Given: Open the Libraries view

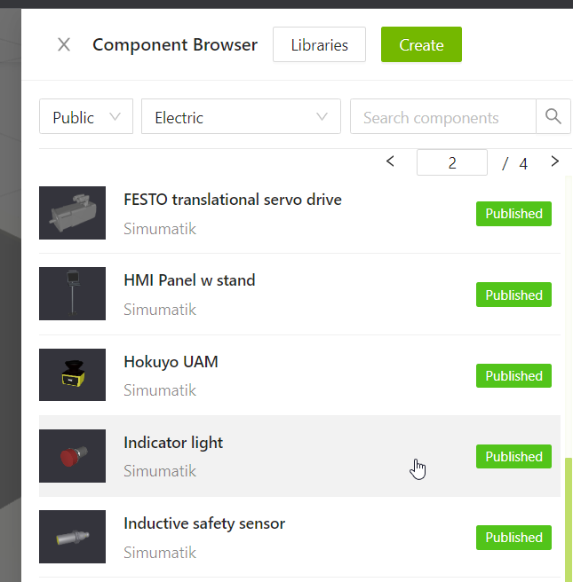Looking at the screenshot, I should coord(319,44).
